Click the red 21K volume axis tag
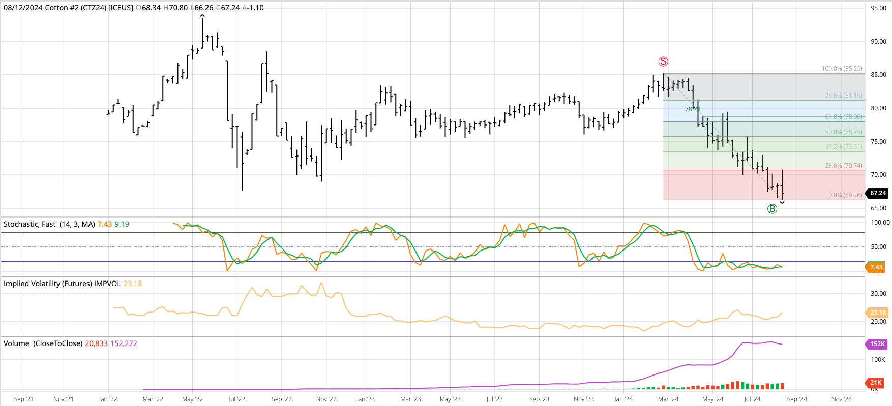This screenshot has height=406, width=892. click(x=876, y=383)
